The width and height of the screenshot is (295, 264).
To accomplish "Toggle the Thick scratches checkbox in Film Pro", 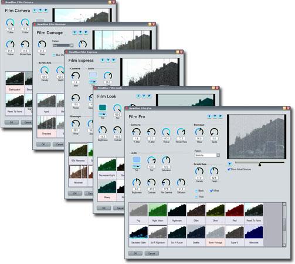I will pos(196,196).
